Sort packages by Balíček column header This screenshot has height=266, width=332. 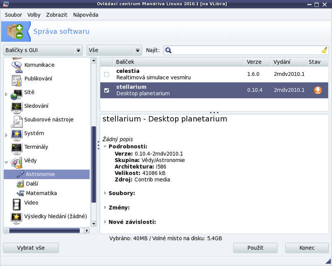point(179,62)
